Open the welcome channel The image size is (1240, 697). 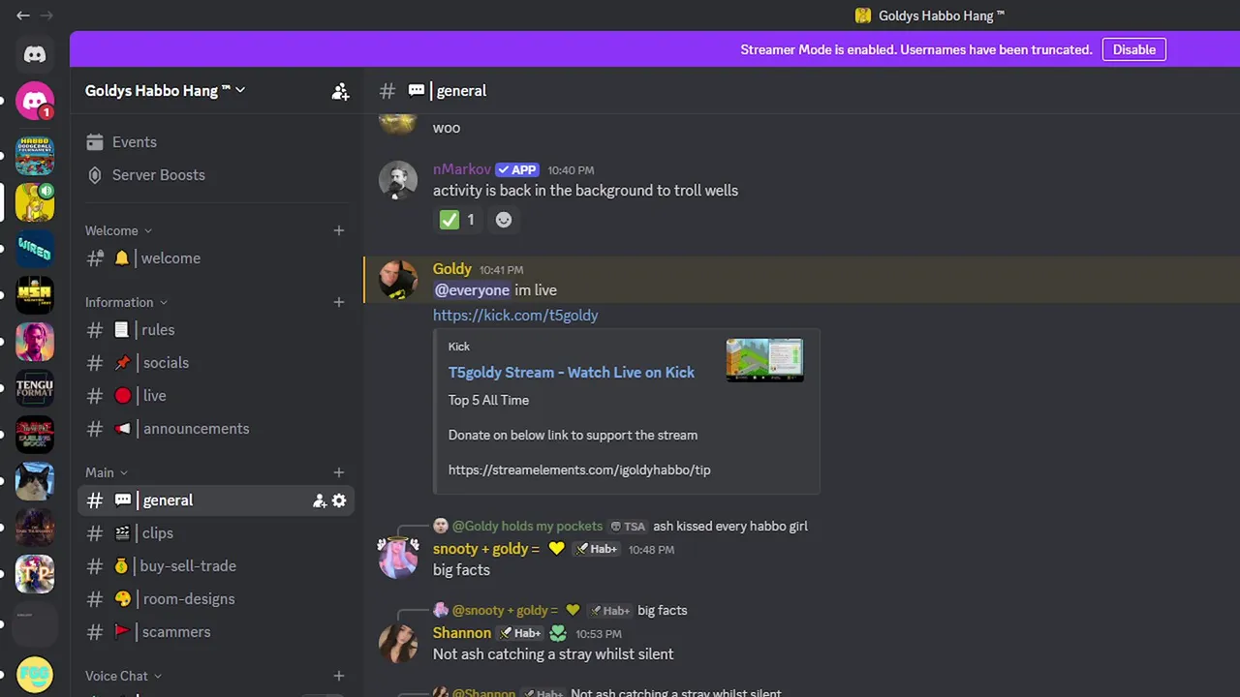(x=215, y=258)
